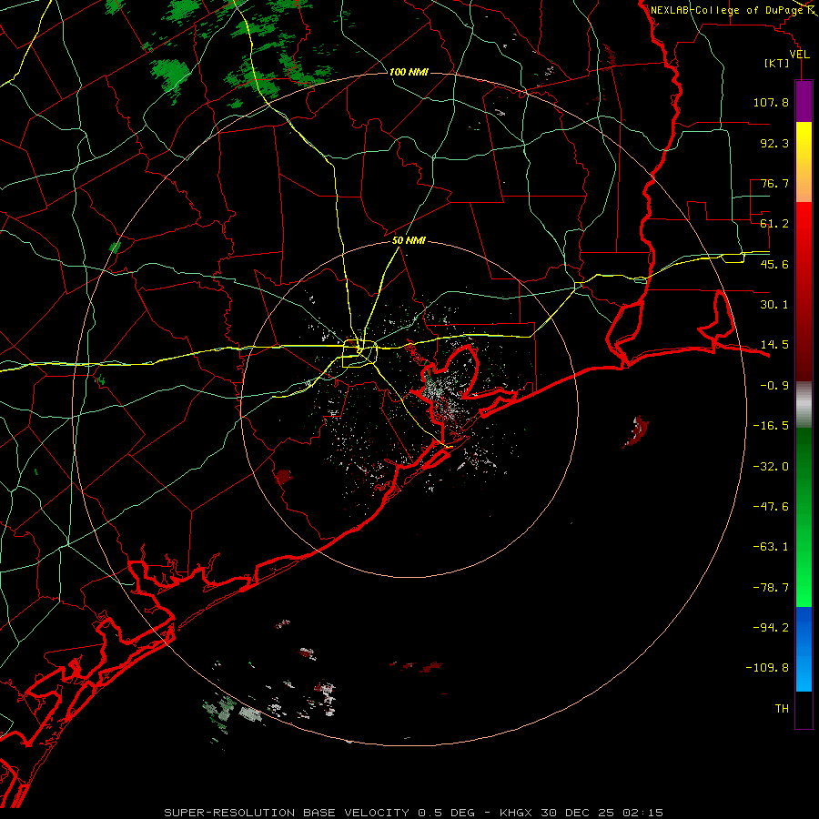819x819 pixels.
Task: Select the -63.1 legend value
Action: click(771, 547)
